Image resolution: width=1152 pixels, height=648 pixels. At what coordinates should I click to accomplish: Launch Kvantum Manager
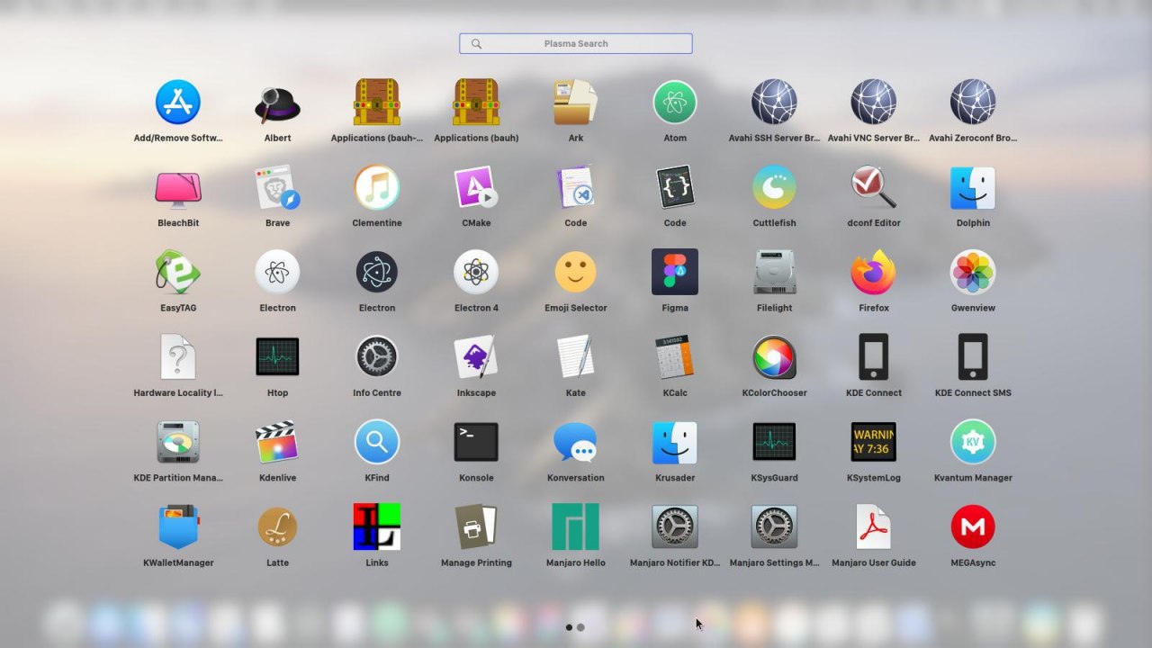pyautogui.click(x=973, y=442)
